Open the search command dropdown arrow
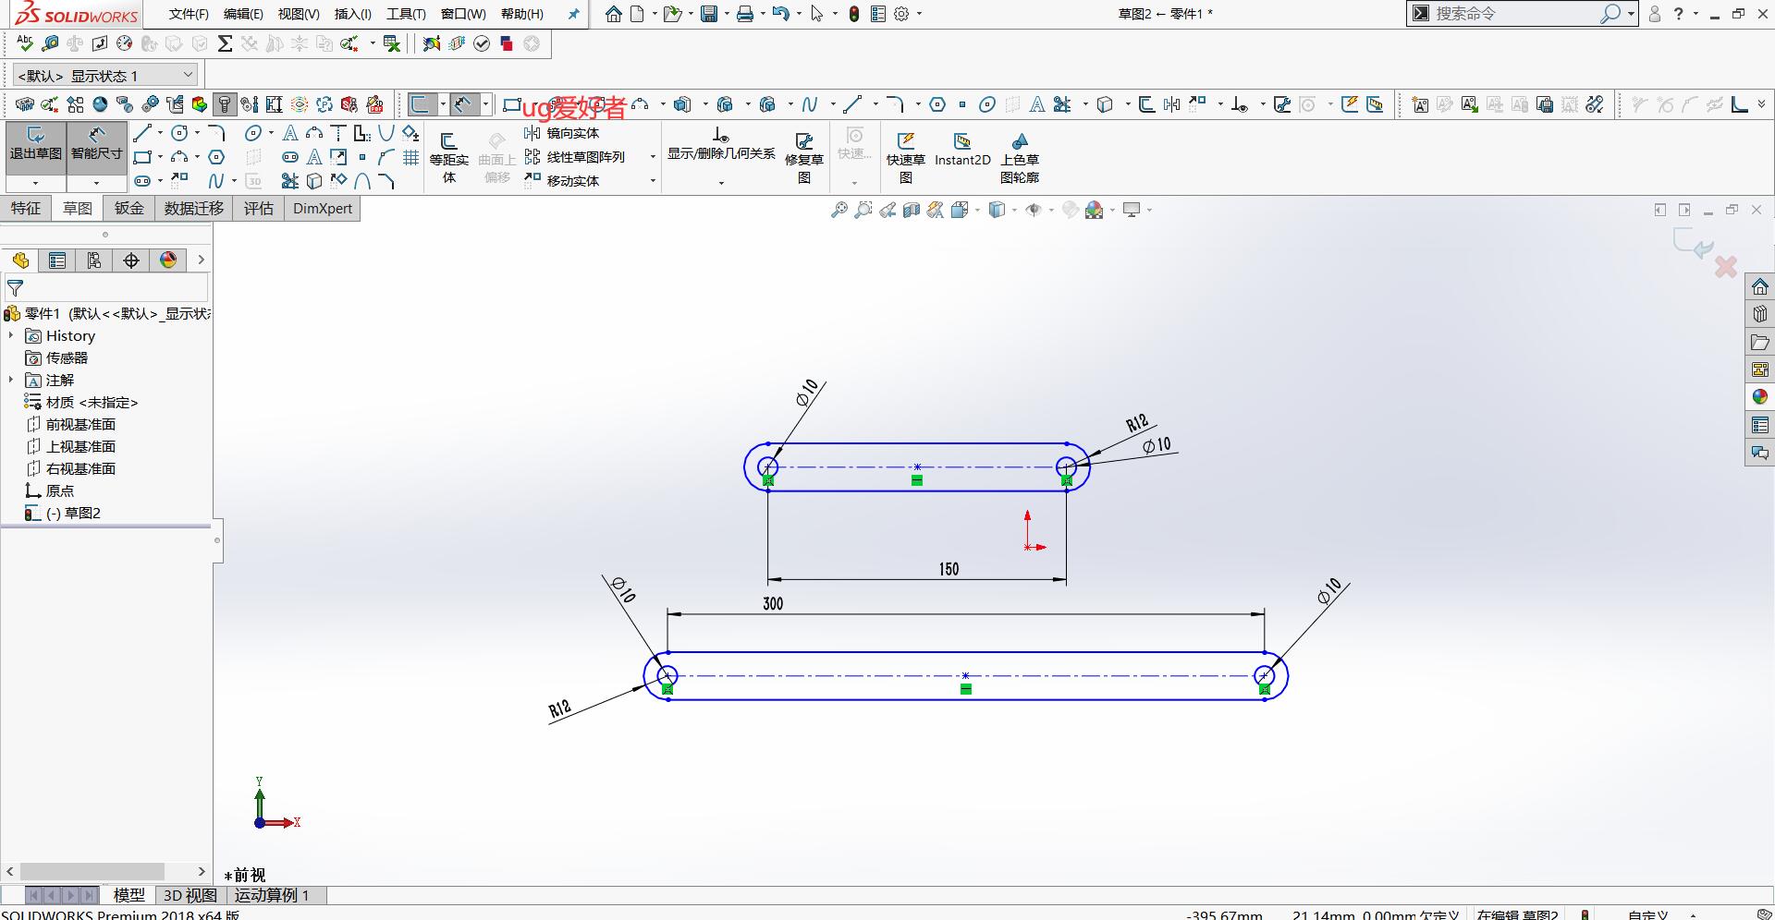The height and width of the screenshot is (920, 1775). click(x=1632, y=14)
